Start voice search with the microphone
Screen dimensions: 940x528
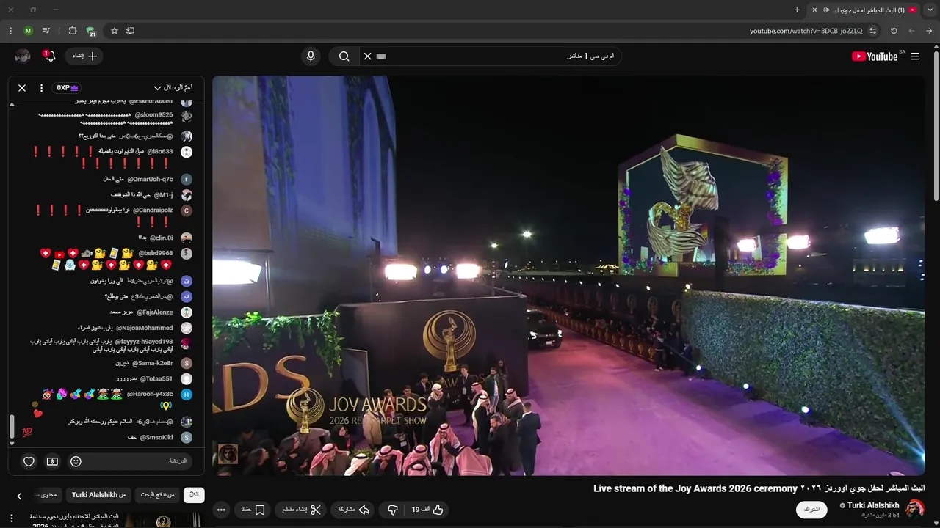click(x=311, y=56)
